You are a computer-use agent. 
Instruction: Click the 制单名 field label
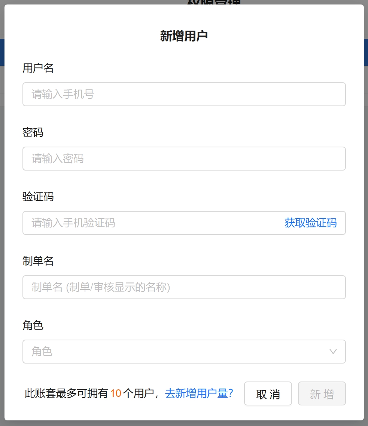click(x=38, y=261)
